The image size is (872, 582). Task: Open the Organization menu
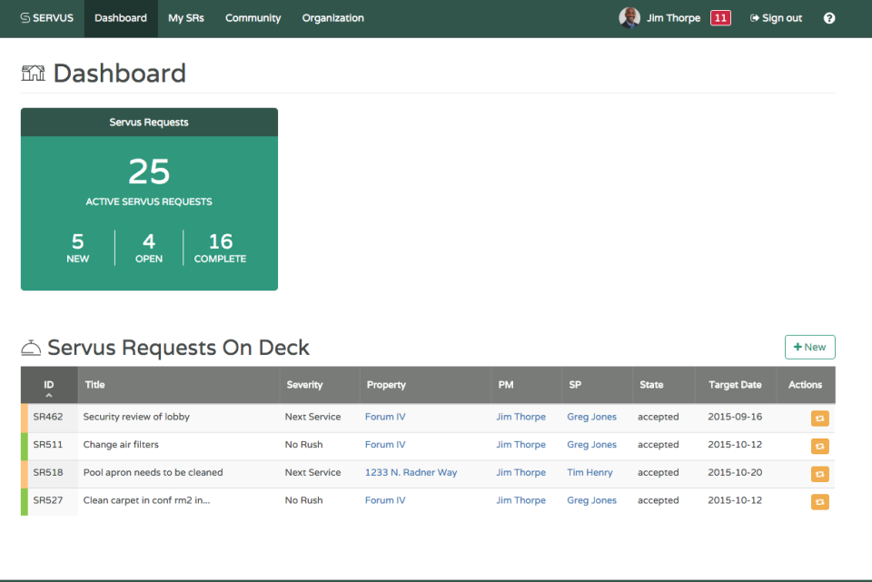click(332, 17)
